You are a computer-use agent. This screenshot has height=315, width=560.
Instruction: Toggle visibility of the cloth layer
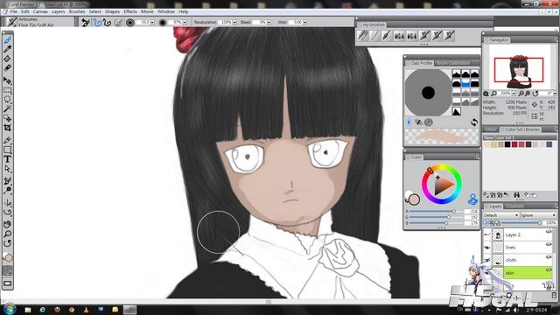(x=486, y=260)
